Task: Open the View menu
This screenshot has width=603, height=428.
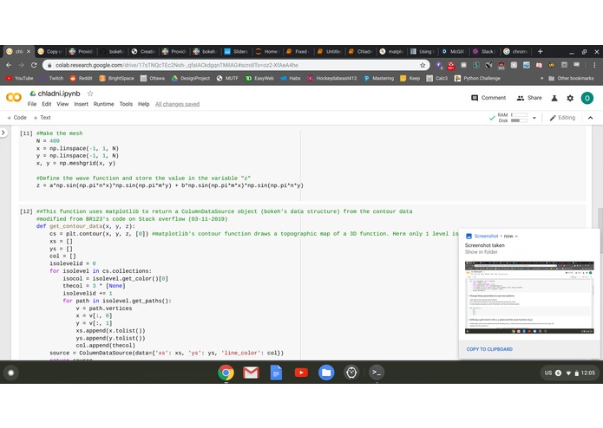Action: 62,104
